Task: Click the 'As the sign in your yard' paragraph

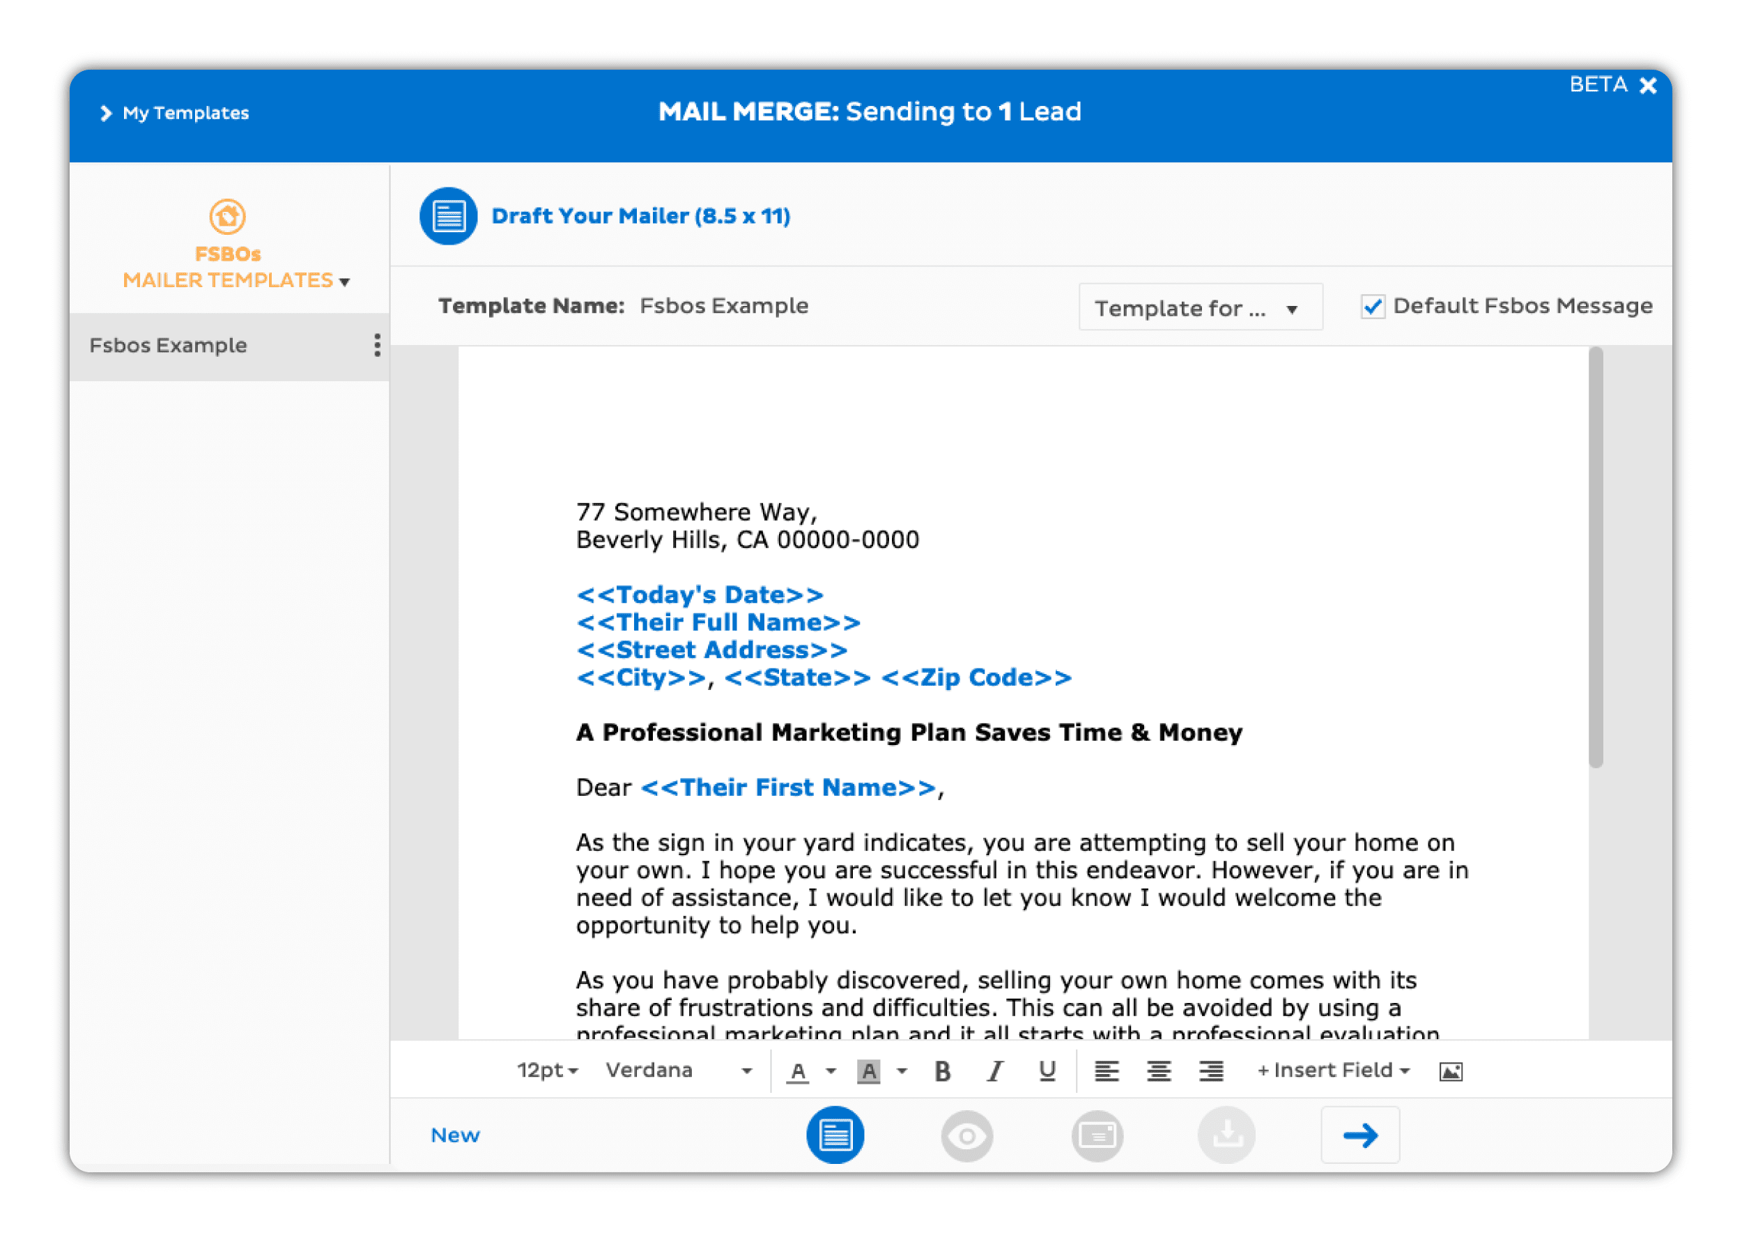Action: pyautogui.click(x=1022, y=884)
